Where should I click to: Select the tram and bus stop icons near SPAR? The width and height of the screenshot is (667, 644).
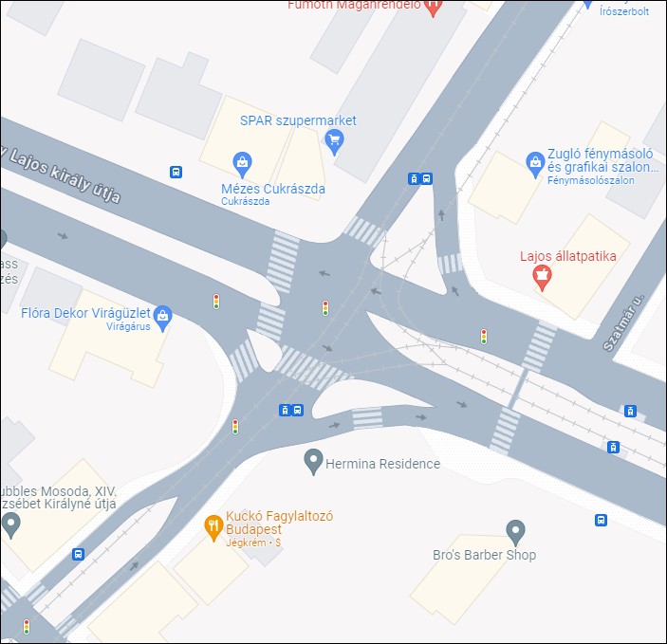point(420,178)
